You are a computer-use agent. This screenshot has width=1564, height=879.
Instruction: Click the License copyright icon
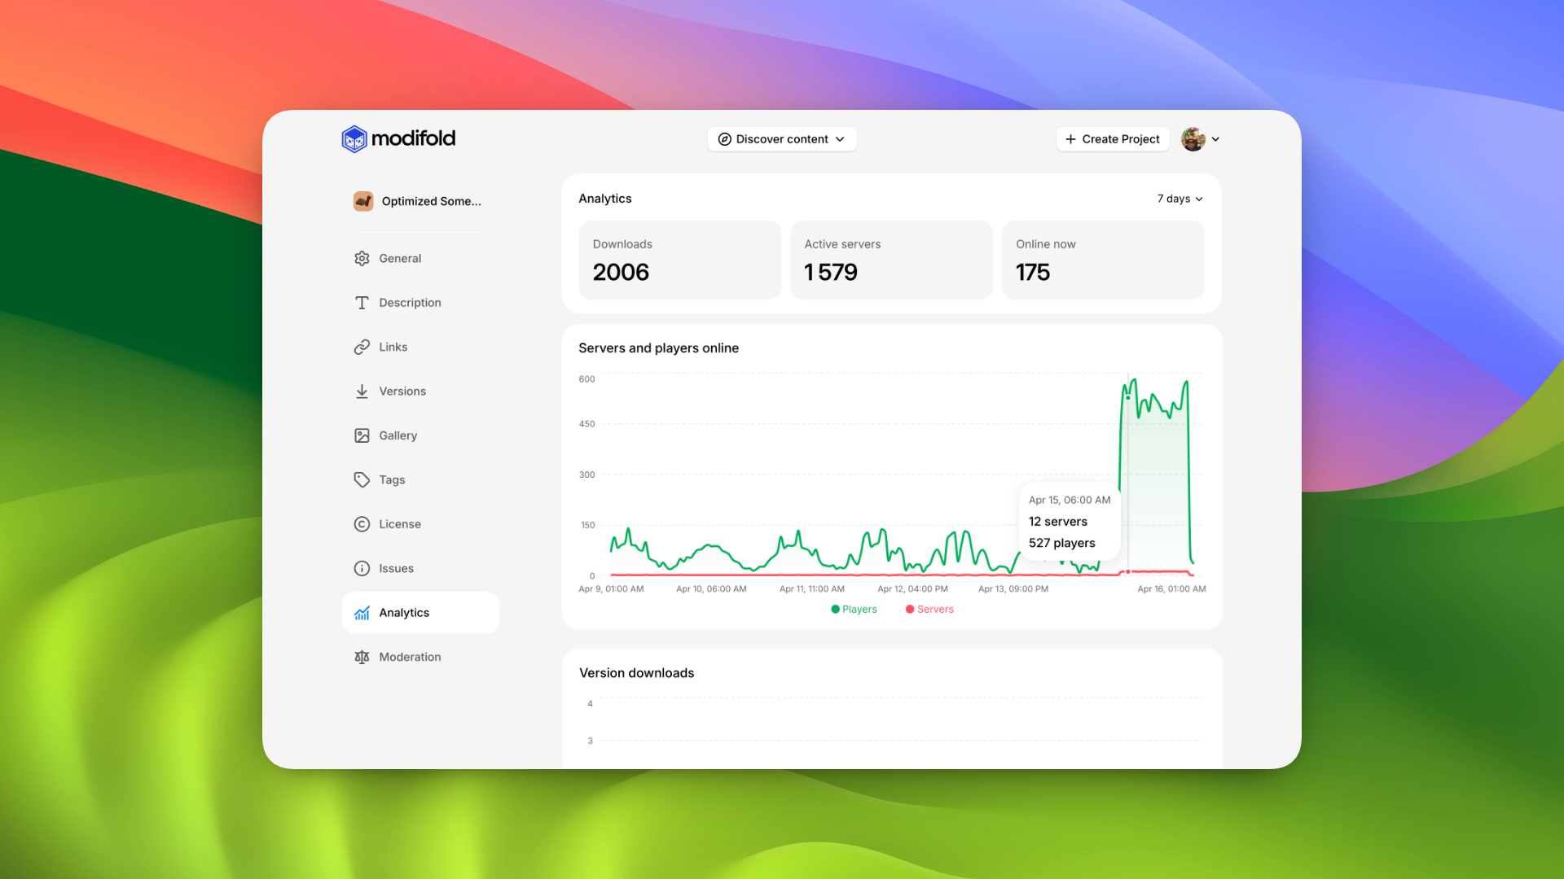coord(362,524)
